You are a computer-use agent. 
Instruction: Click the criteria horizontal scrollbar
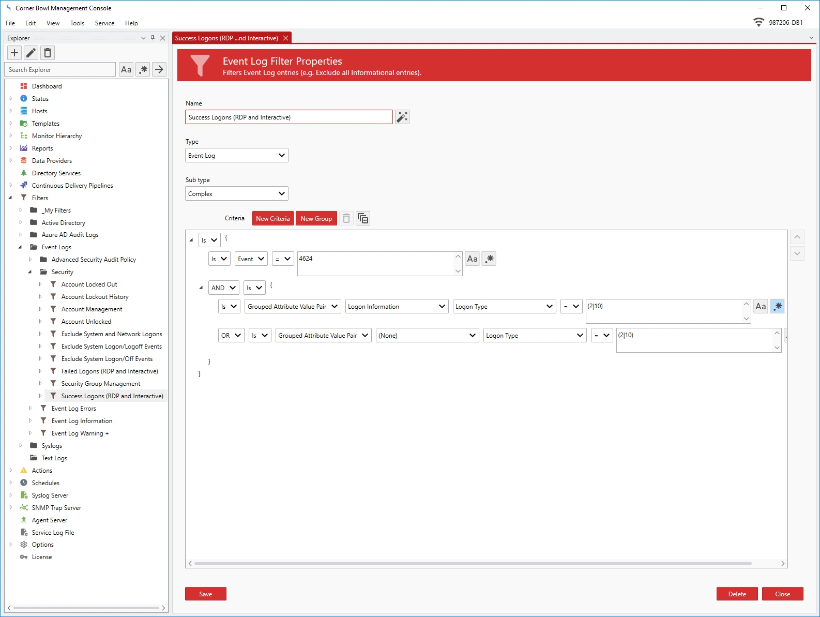(473, 563)
